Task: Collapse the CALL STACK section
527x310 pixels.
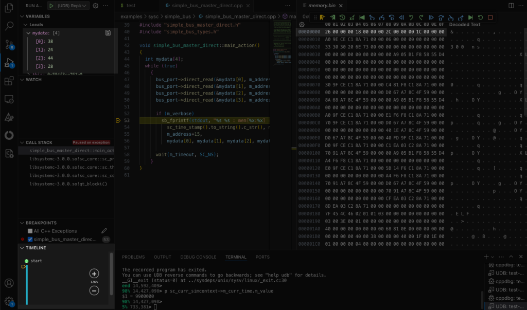Action: [x=22, y=142]
